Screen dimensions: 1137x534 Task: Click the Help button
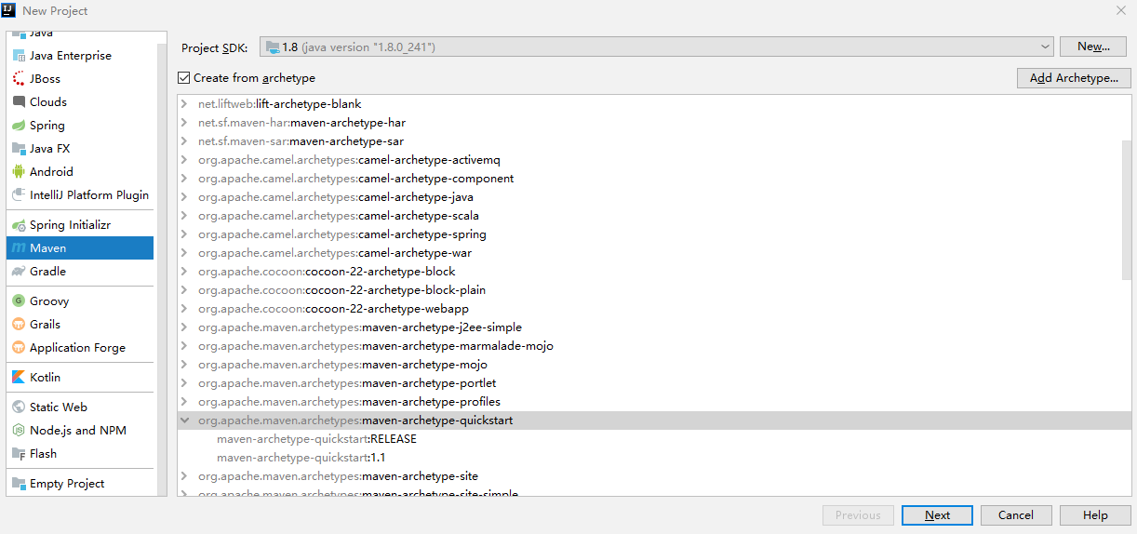(1095, 515)
